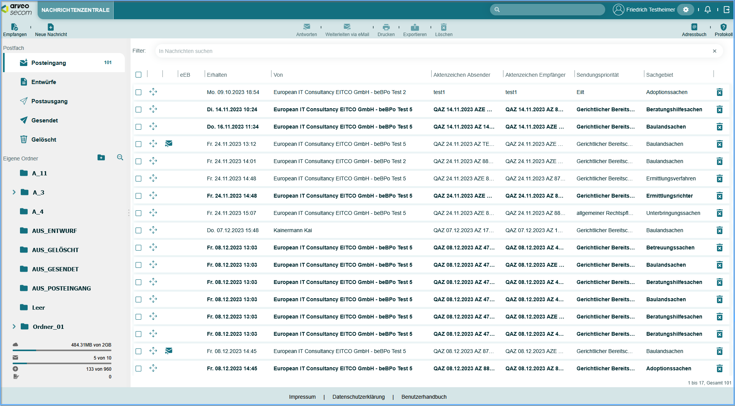This screenshot has width=735, height=406.
Task: Open the Adressbuch address book
Action: [x=694, y=27]
